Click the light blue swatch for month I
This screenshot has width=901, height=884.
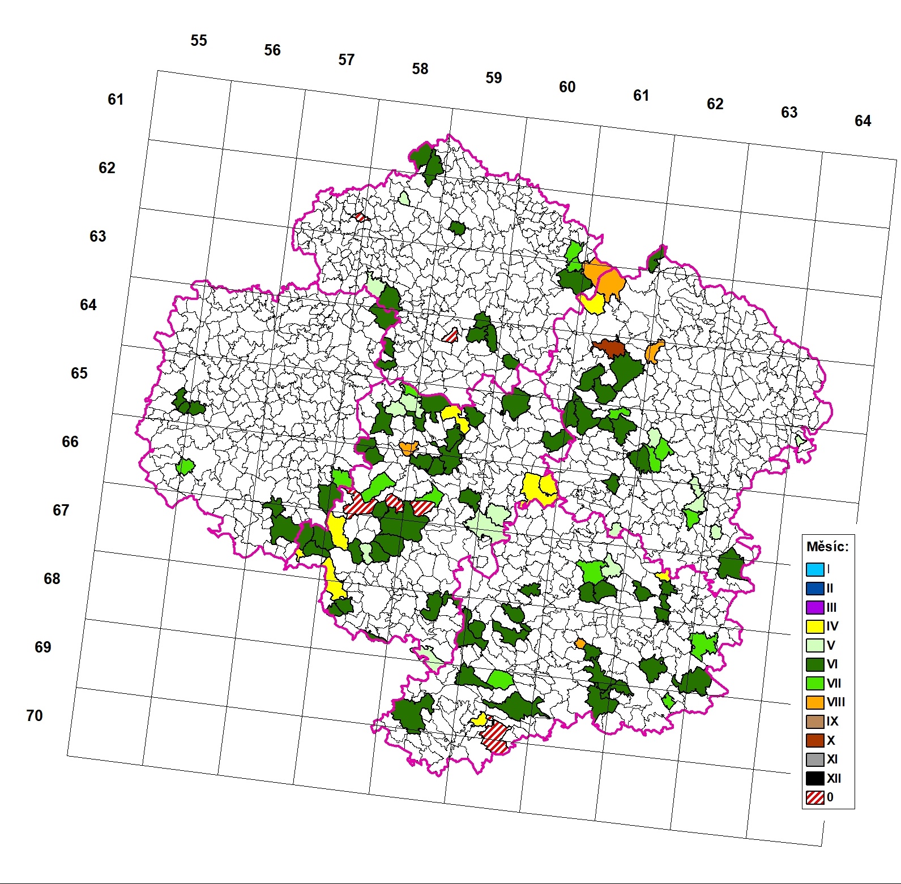815,569
